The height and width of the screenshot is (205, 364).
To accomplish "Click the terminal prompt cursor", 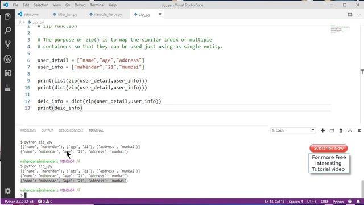I will point(25,195).
